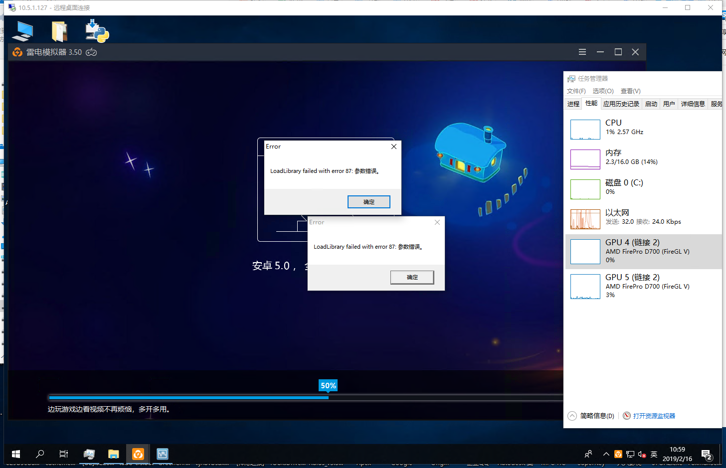Click the muted volume tray icon
This screenshot has height=468, width=726.
[x=642, y=454]
